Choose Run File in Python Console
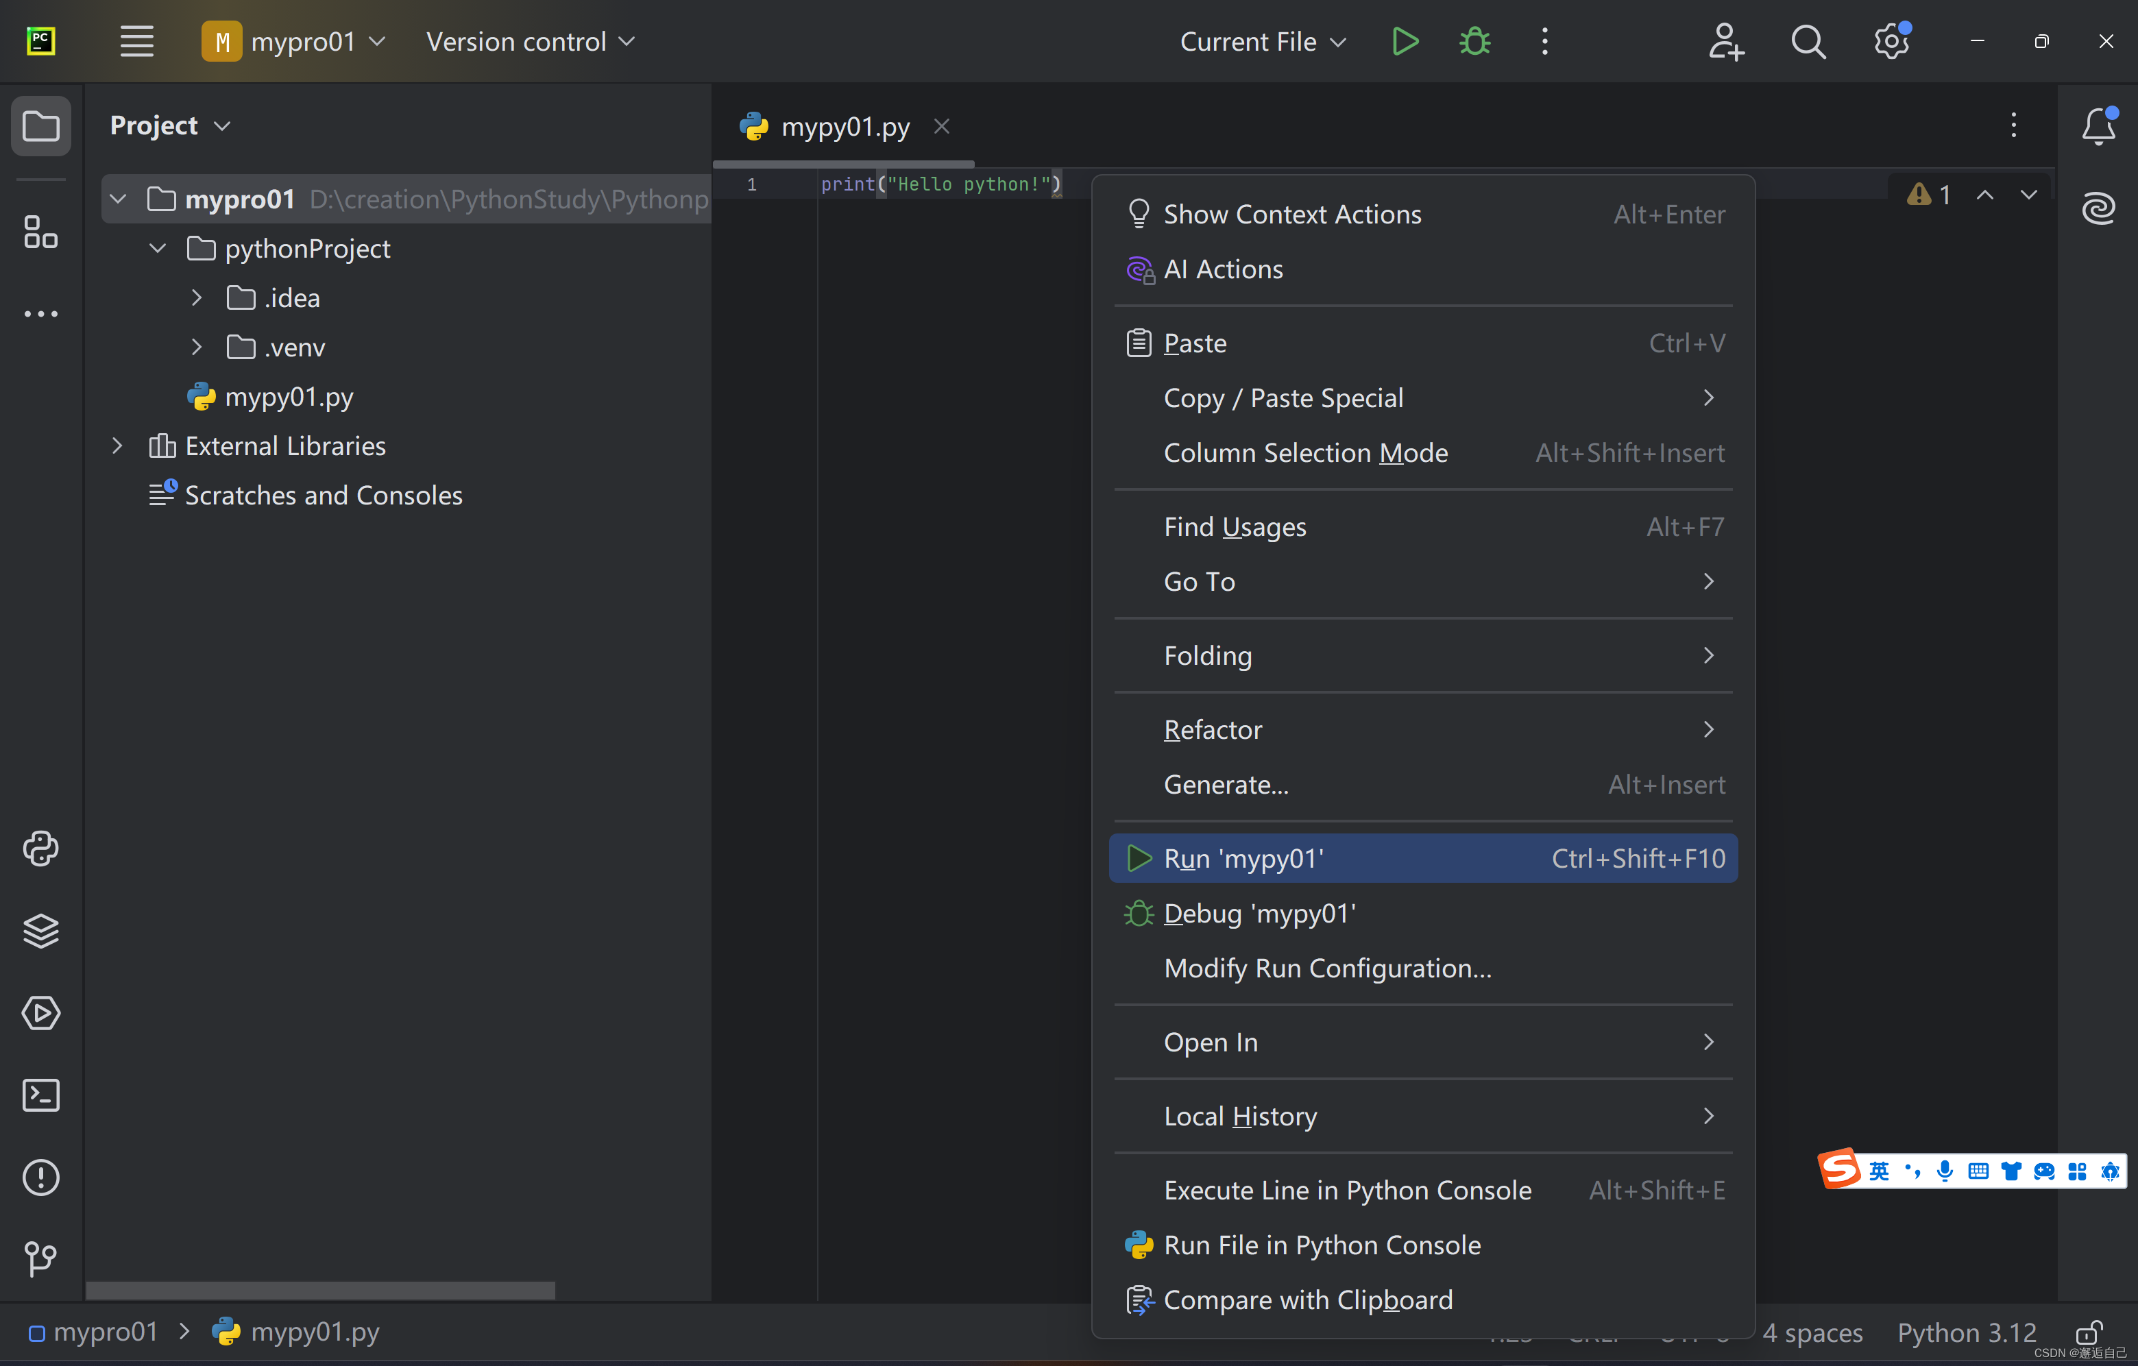This screenshot has width=2138, height=1366. pos(1321,1245)
